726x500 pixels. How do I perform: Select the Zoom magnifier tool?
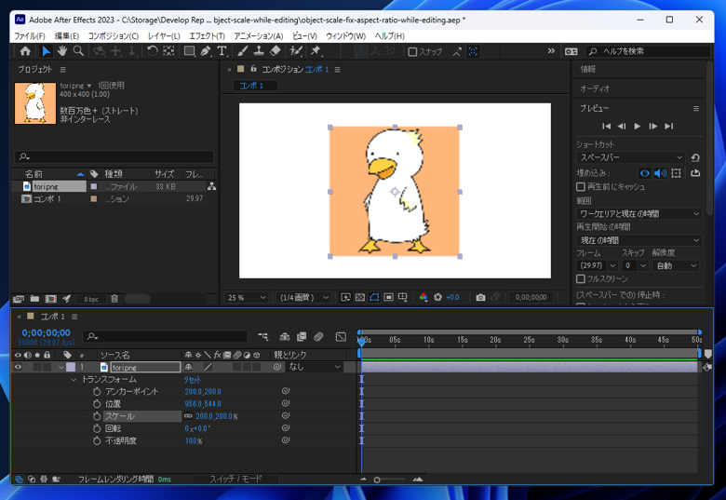pos(78,51)
